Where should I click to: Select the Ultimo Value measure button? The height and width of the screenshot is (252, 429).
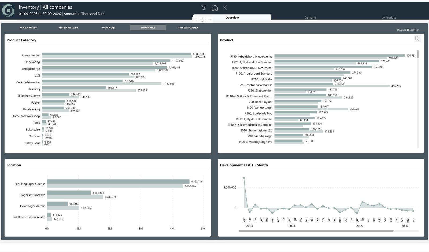(148, 28)
